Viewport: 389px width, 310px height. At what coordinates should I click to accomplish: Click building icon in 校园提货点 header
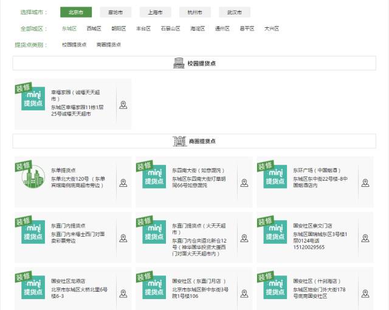tap(178, 63)
